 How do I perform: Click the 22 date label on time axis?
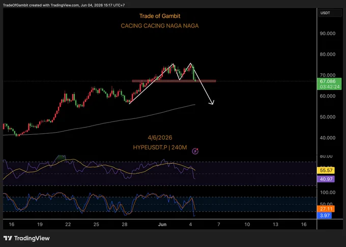pos(68,224)
